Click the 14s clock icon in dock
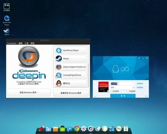Screen dimensions: 167x134 (x=119, y=129)
